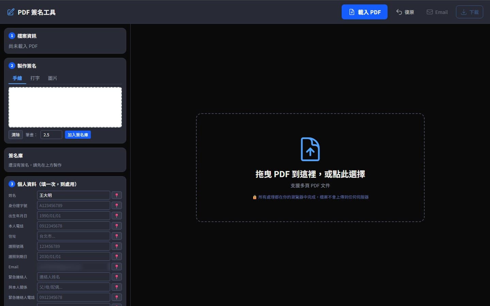
Task: Click the pin icon for 護照號碼 row
Action: [x=117, y=246]
